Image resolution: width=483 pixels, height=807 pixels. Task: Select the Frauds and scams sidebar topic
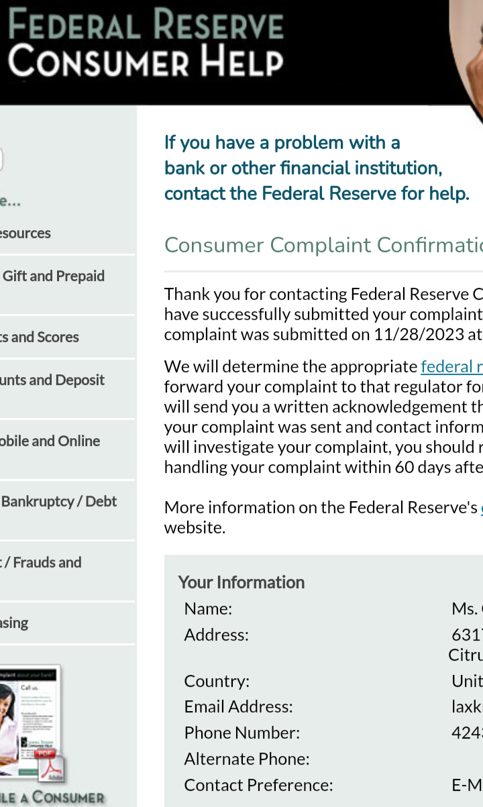41,563
